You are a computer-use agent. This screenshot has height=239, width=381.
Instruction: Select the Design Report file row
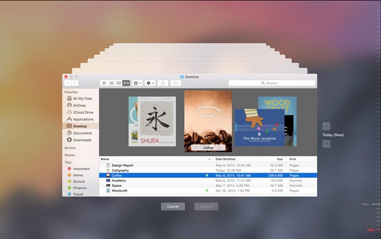pos(123,165)
